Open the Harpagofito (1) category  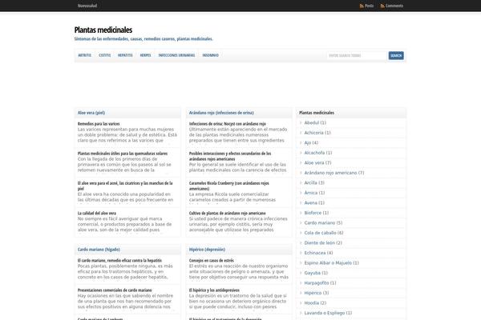320,283
